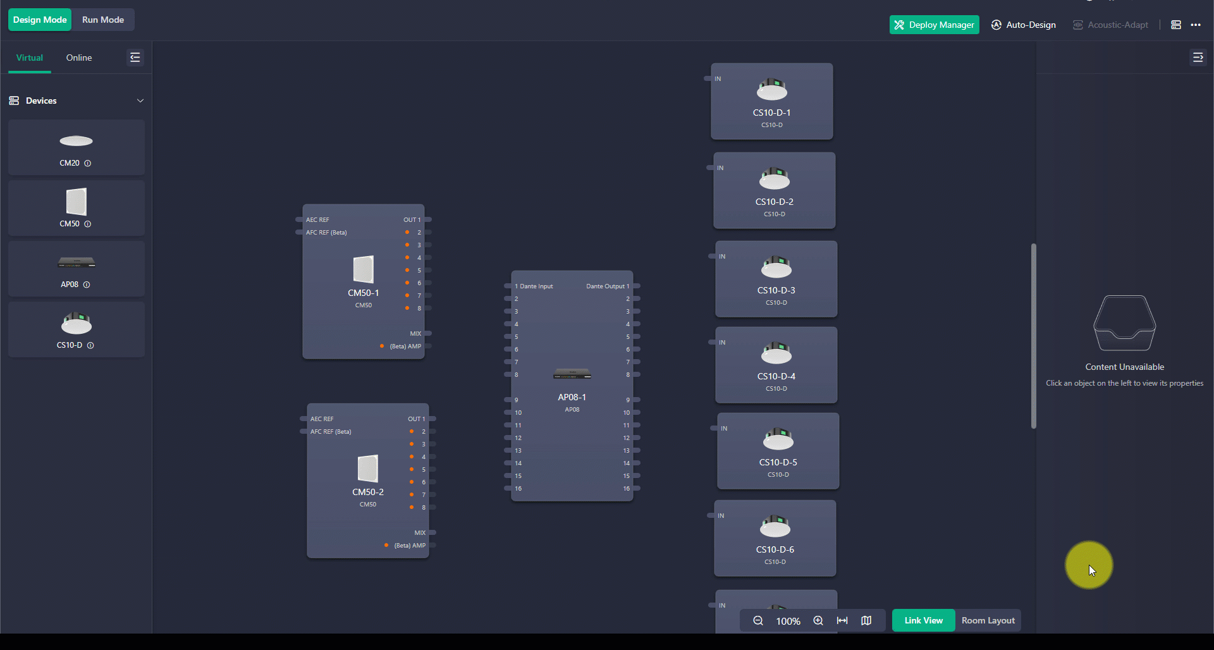This screenshot has width=1214, height=650.
Task: Open the minimap using the map icon
Action: (x=866, y=621)
